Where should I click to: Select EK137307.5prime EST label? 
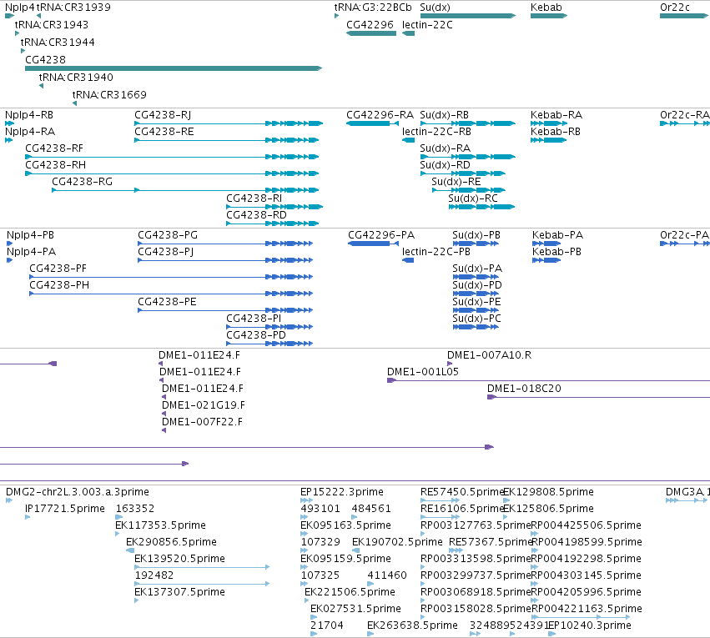tap(179, 592)
